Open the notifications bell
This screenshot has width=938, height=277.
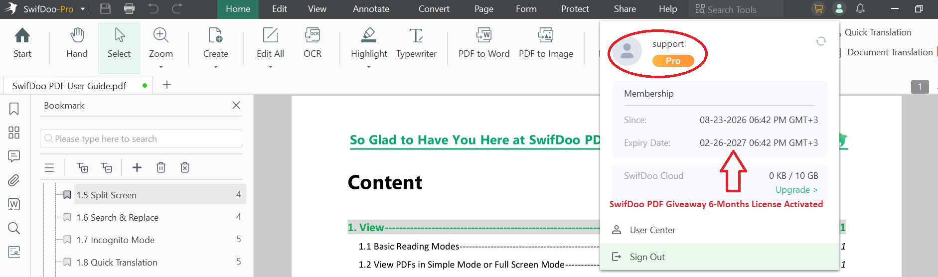(860, 8)
